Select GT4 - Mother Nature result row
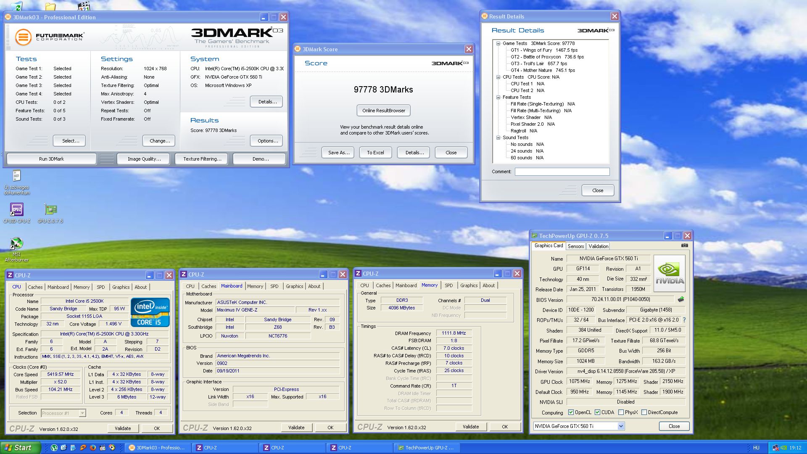Image resolution: width=807 pixels, height=454 pixels. (543, 70)
